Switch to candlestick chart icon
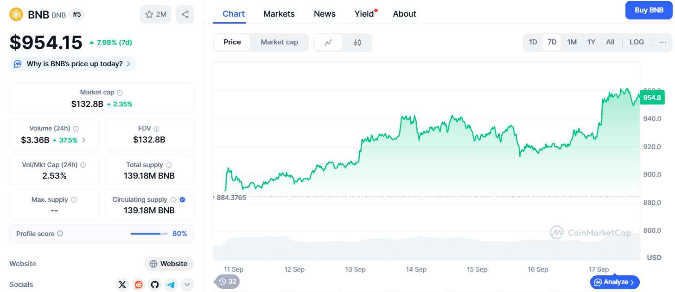The image size is (675, 292). [x=357, y=43]
